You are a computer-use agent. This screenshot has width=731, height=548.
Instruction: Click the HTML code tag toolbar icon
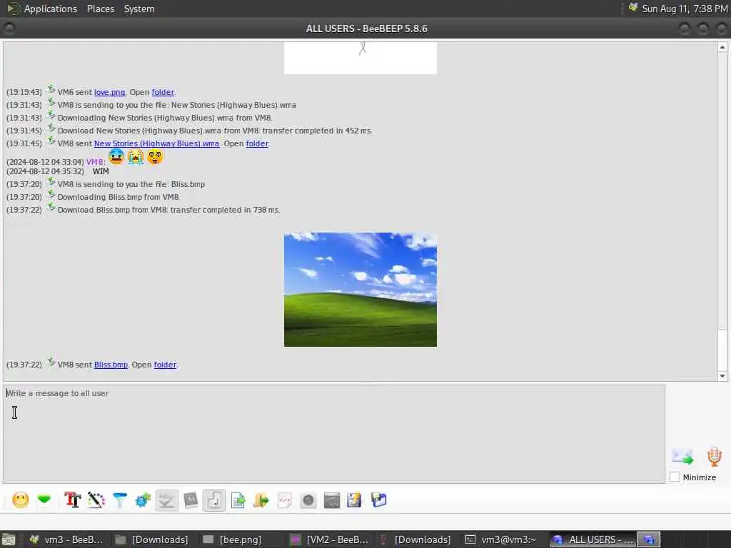tap(285, 500)
